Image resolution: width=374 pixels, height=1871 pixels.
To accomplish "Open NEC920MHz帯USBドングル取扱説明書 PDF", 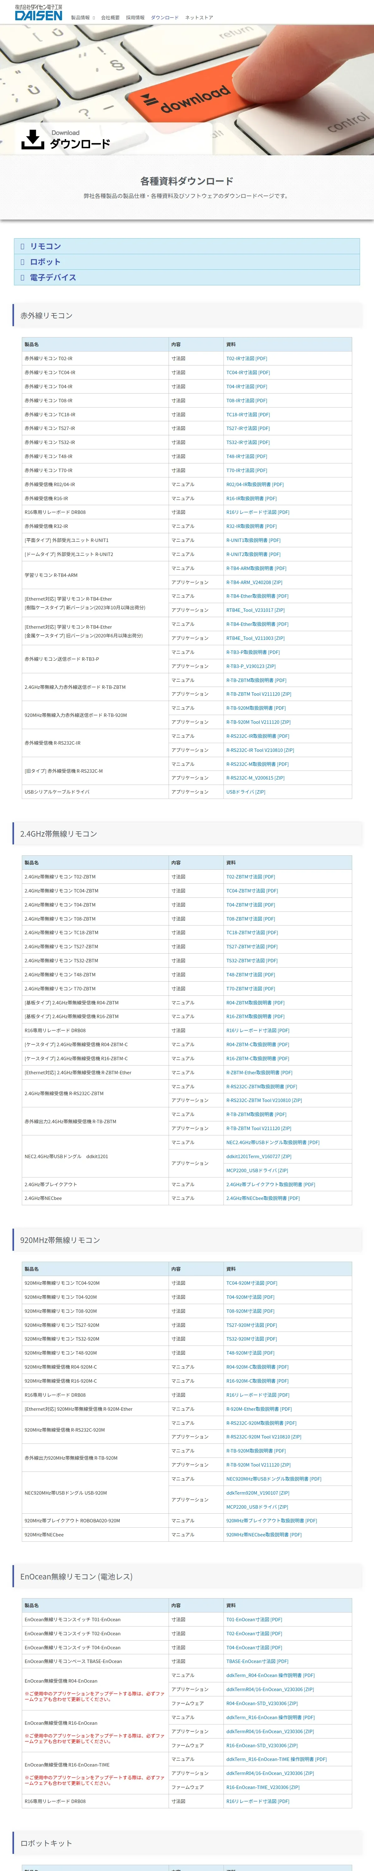I will [274, 1479].
